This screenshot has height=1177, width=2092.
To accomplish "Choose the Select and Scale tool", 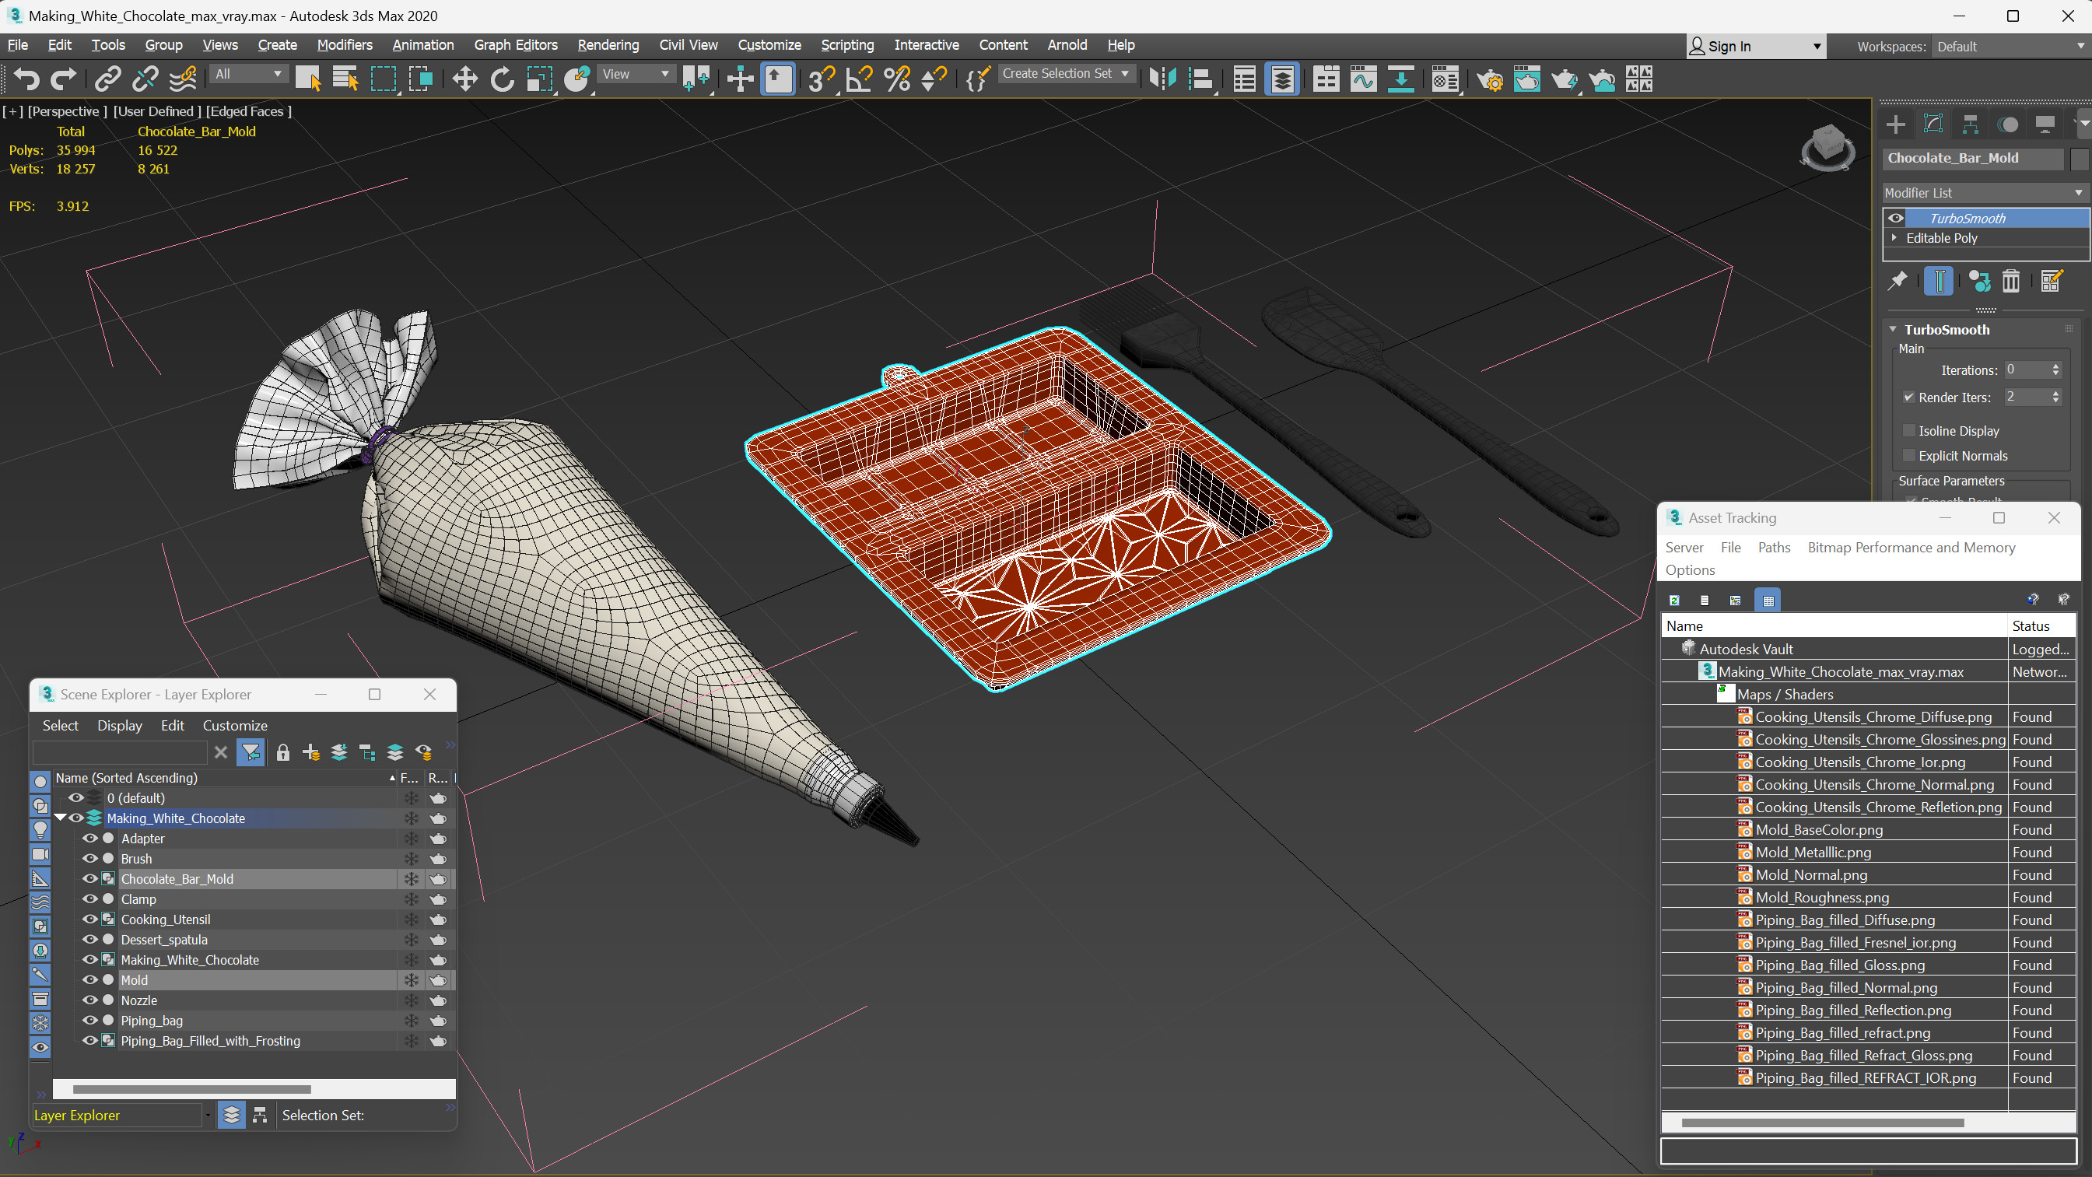I will (539, 79).
